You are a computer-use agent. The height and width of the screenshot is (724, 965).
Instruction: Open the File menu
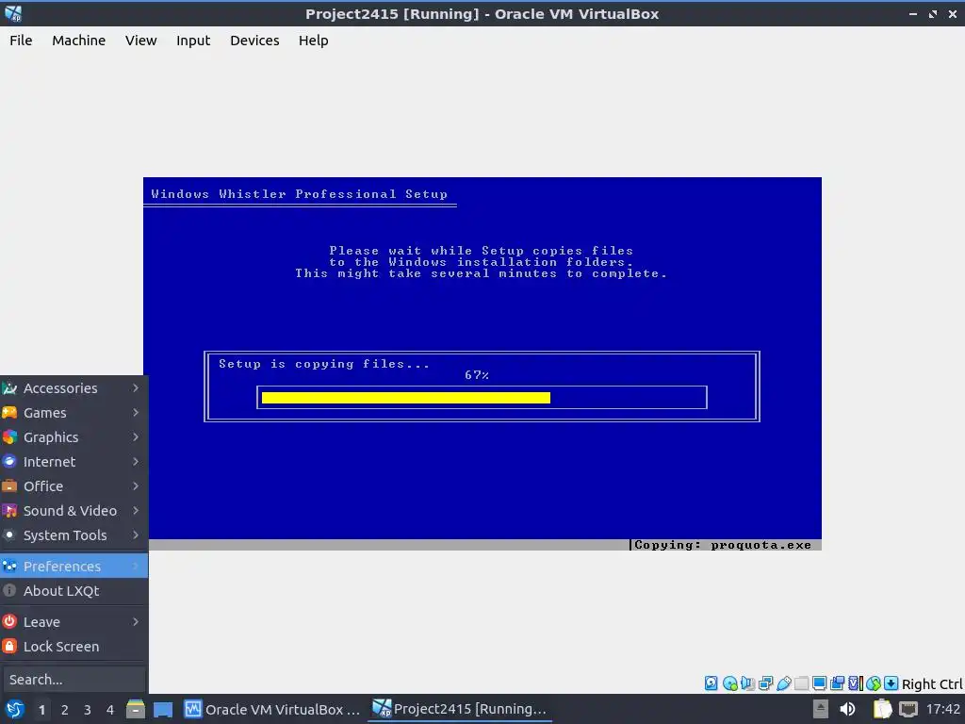pyautogui.click(x=21, y=40)
